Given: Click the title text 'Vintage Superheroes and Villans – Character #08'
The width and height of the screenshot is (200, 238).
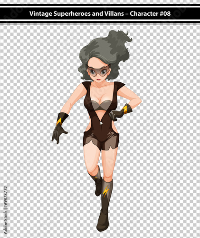Looking at the screenshot, I should (100, 14).
